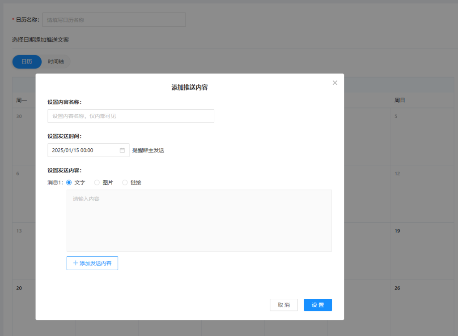Click calendar day 12 cell
The height and width of the screenshot is (336, 458).
(x=423, y=193)
